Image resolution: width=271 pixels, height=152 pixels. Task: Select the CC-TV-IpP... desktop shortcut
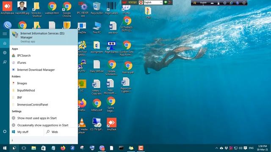[97, 125]
